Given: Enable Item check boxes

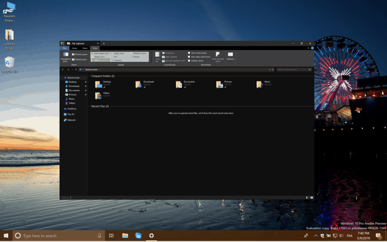Looking at the screenshot, I should coord(189,53).
